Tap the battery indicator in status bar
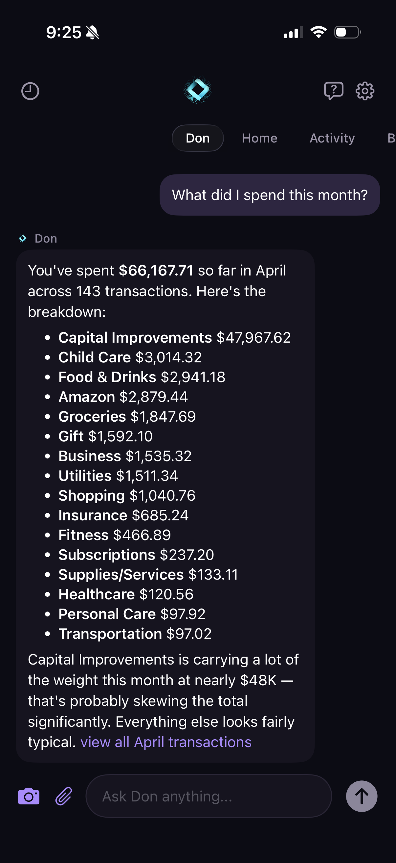 [347, 33]
